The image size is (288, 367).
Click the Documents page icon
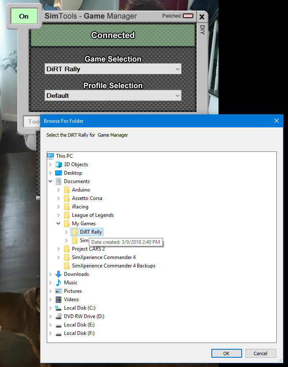(x=59, y=181)
